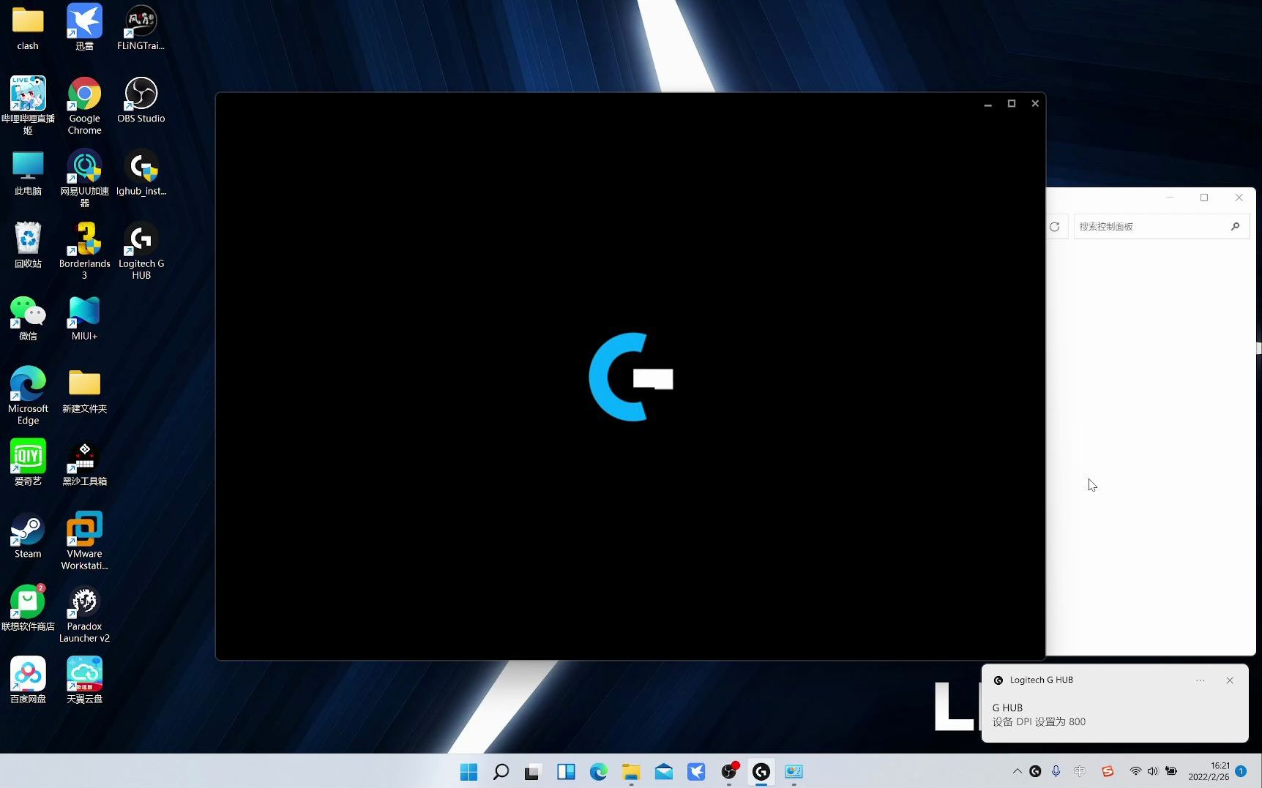Screen dimensions: 1262x788
Task: Dismiss the Logitech G HUB notification
Action: [x=1230, y=680]
